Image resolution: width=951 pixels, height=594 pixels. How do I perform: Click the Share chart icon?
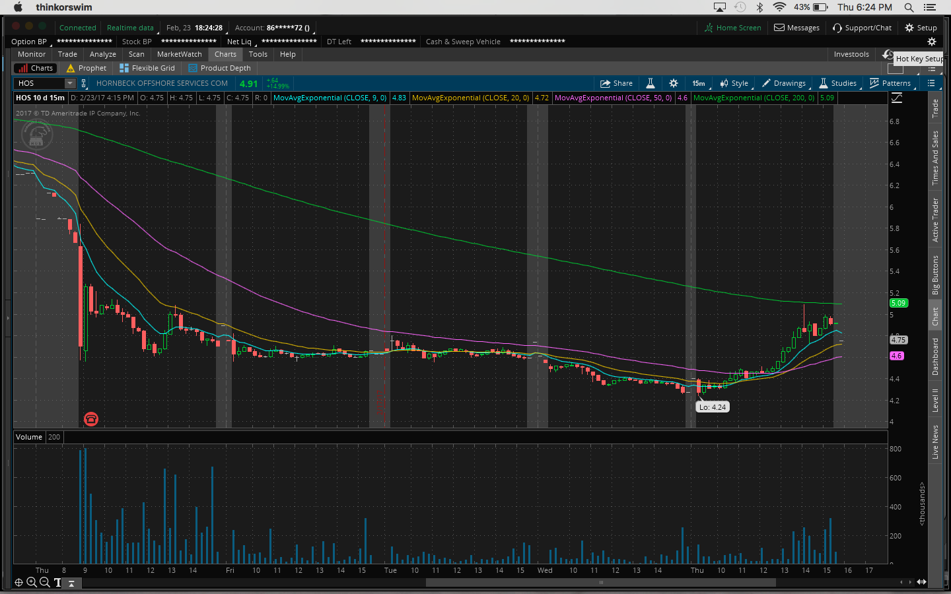[616, 83]
